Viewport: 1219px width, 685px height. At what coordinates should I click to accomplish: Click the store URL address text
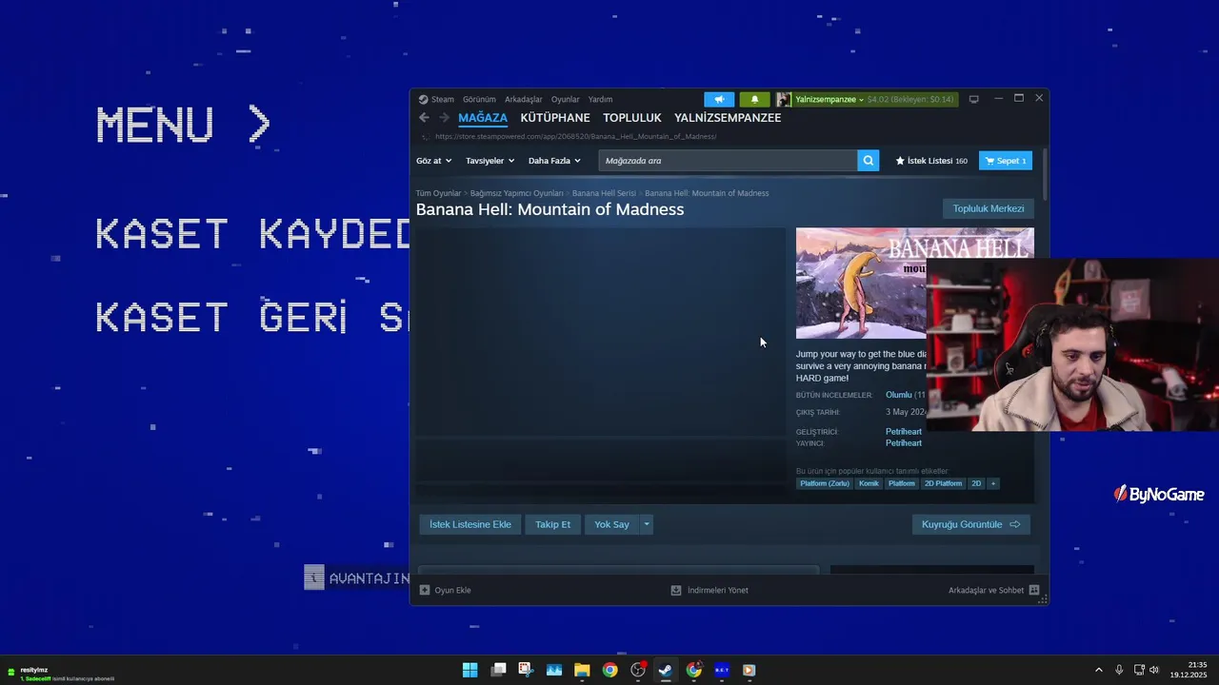(575, 136)
